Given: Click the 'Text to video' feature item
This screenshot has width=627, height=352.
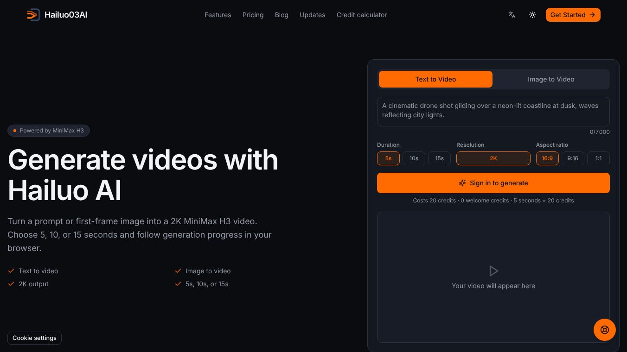Looking at the screenshot, I should pyautogui.click(x=33, y=271).
